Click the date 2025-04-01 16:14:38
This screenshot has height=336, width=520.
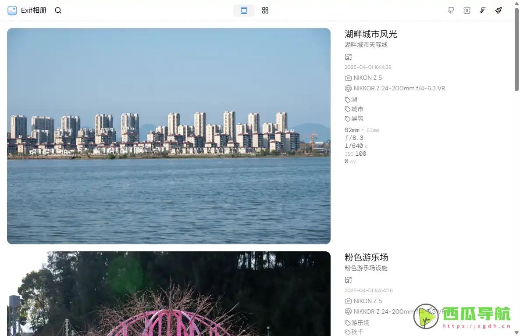[x=368, y=68]
